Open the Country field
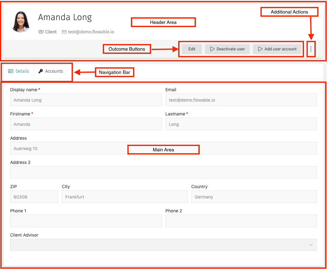Image resolution: width=327 pixels, height=269 pixels. [254, 197]
